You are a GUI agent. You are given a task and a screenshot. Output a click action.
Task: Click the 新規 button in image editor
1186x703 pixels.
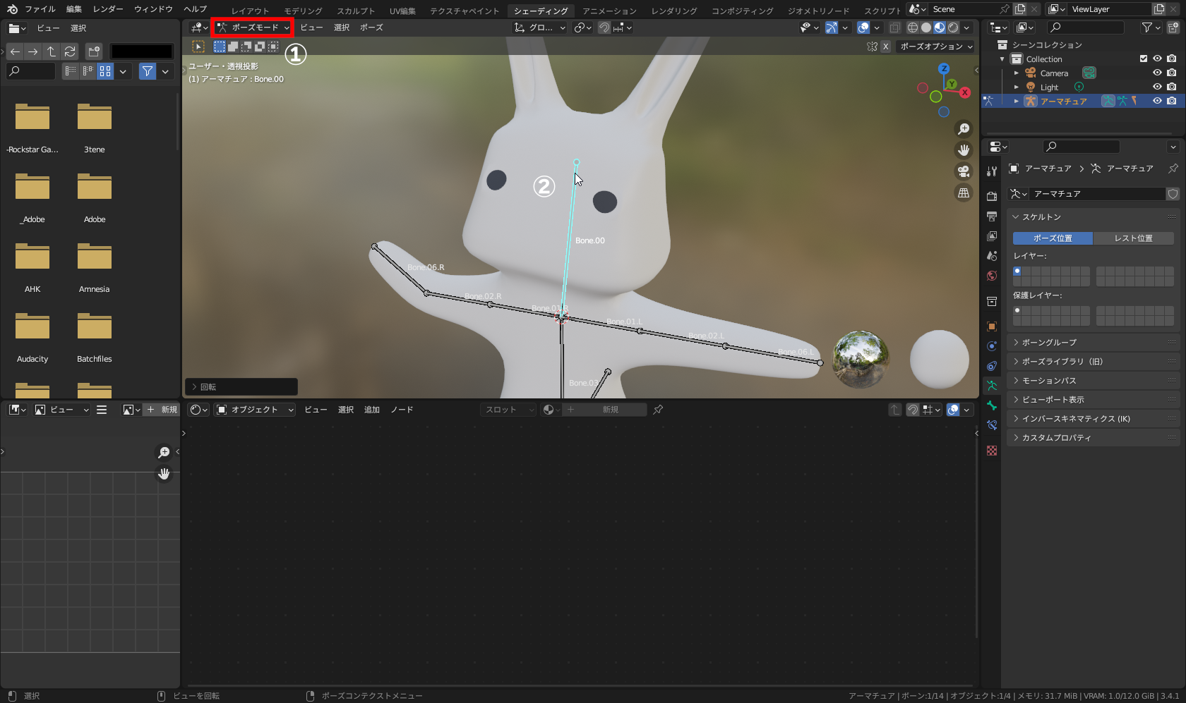tap(162, 410)
